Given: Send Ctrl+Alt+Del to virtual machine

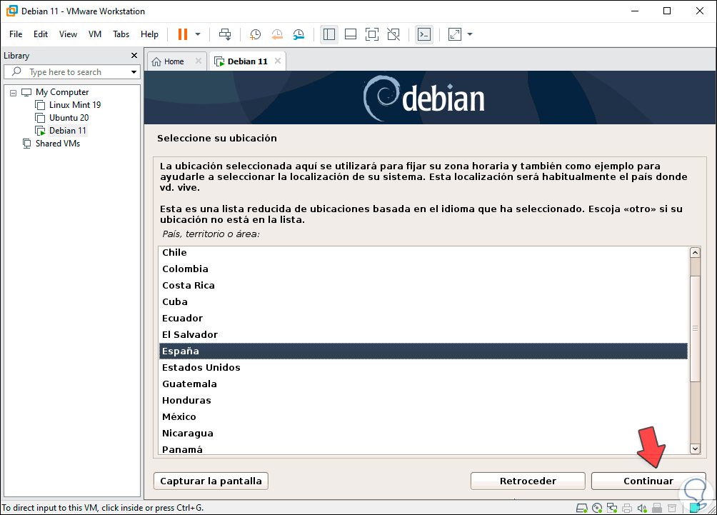Looking at the screenshot, I should point(225,34).
